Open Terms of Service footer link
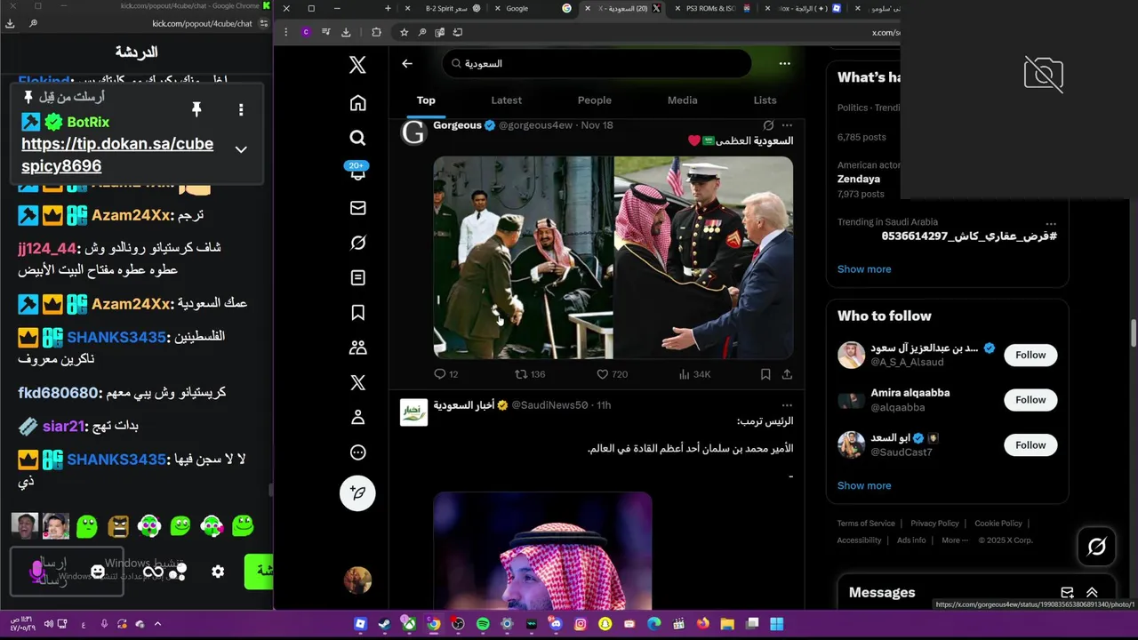The height and width of the screenshot is (640, 1138). (866, 524)
